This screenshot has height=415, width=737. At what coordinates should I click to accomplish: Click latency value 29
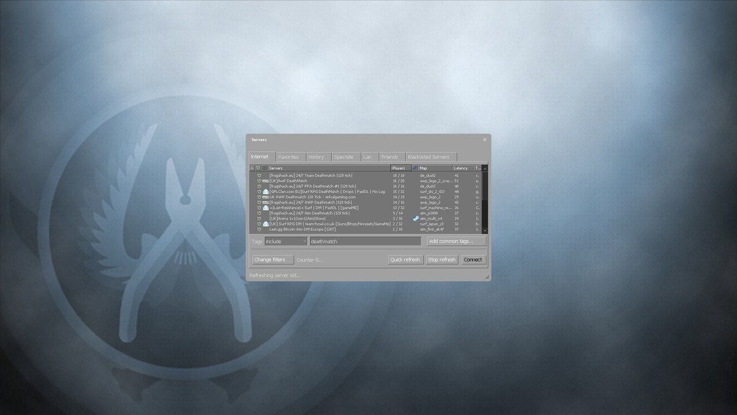(x=456, y=197)
